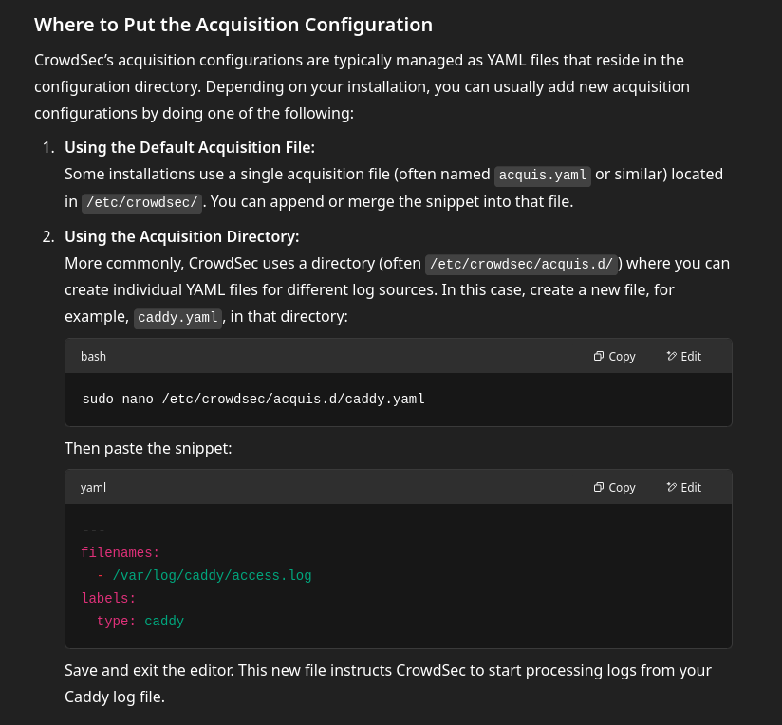Click the acquis.yaml inline code
The image size is (782, 725).
click(543, 176)
